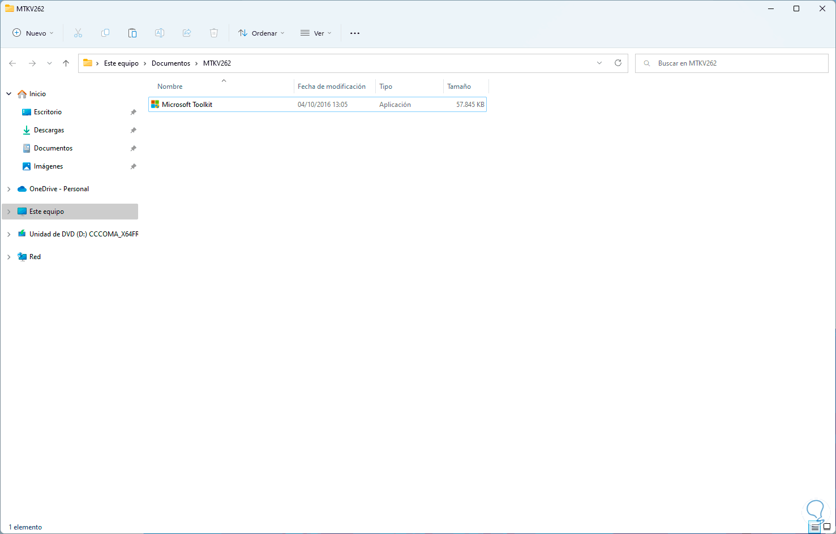Click the Microsoft Toolkit application icon
The height and width of the screenshot is (534, 836).
coord(155,105)
